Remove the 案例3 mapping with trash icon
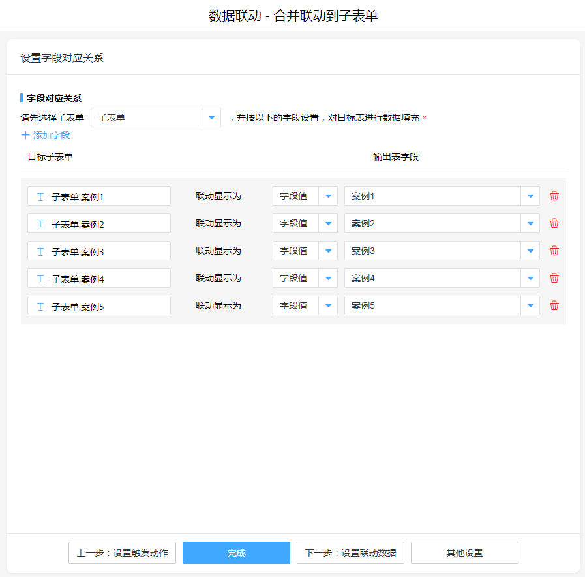This screenshot has width=585, height=577. [554, 251]
